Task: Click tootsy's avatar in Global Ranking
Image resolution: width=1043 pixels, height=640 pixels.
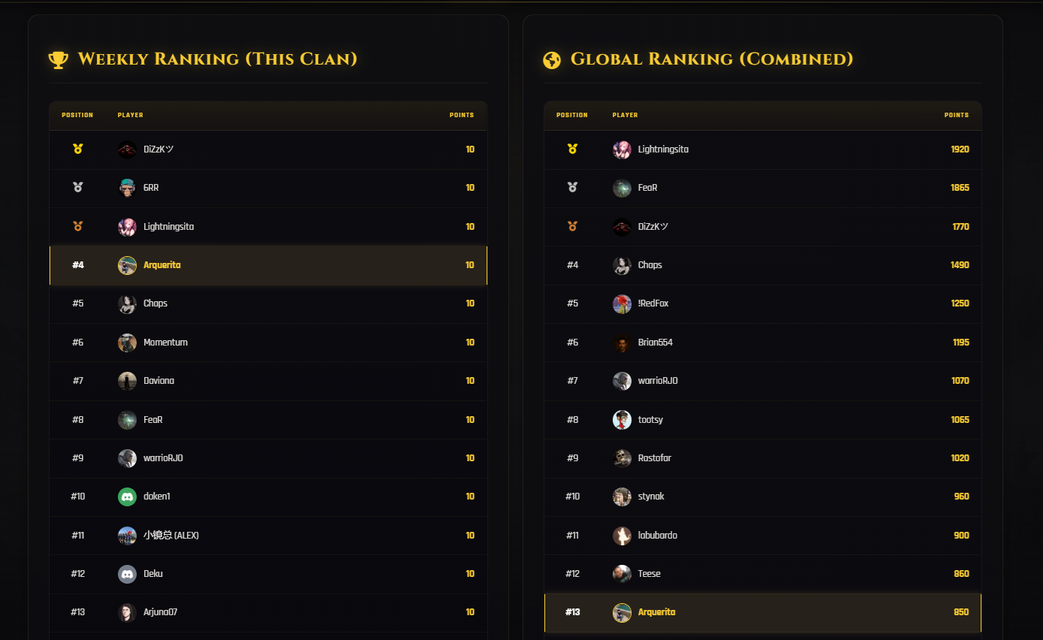Action: coord(622,420)
